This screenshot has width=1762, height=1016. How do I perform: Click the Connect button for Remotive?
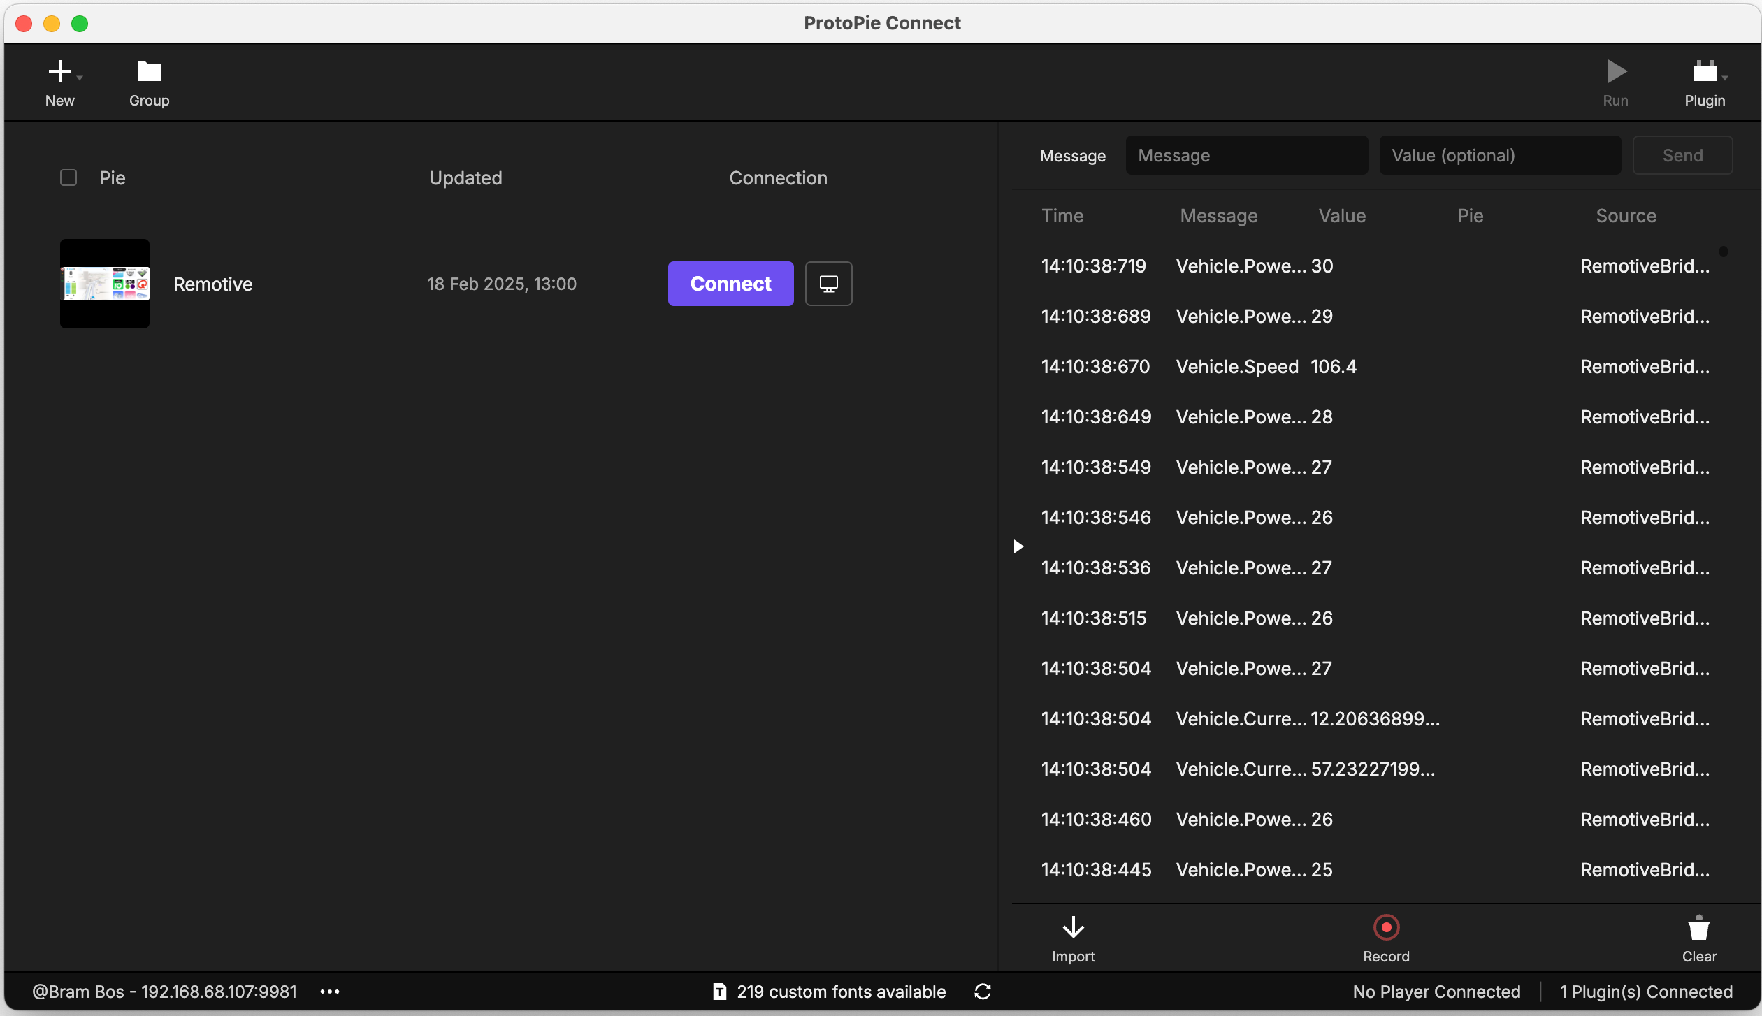730,284
